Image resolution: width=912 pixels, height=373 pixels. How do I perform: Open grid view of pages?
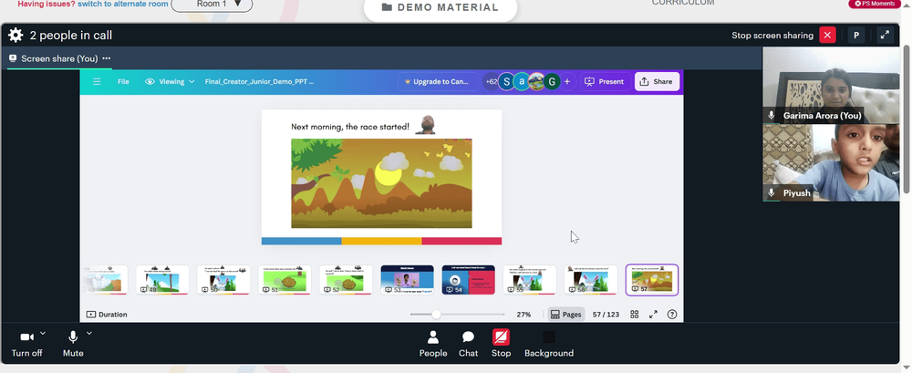coord(635,315)
